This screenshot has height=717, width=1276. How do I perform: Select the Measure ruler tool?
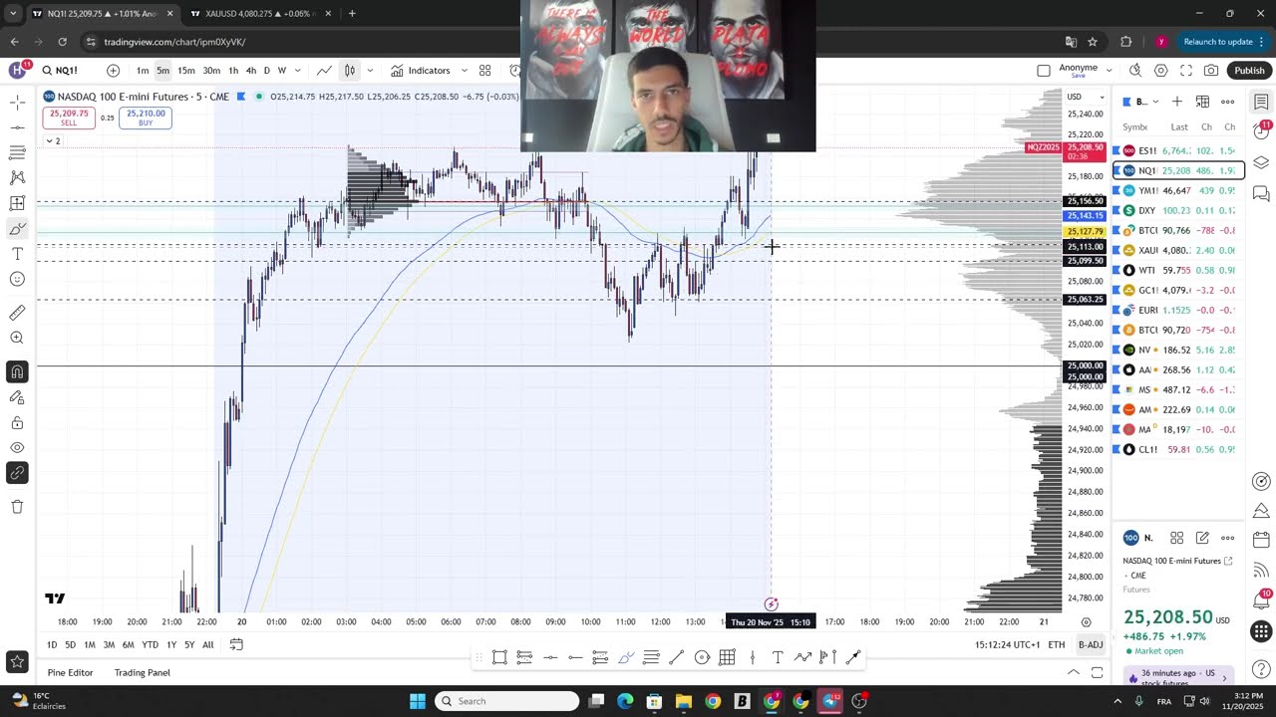(x=17, y=313)
